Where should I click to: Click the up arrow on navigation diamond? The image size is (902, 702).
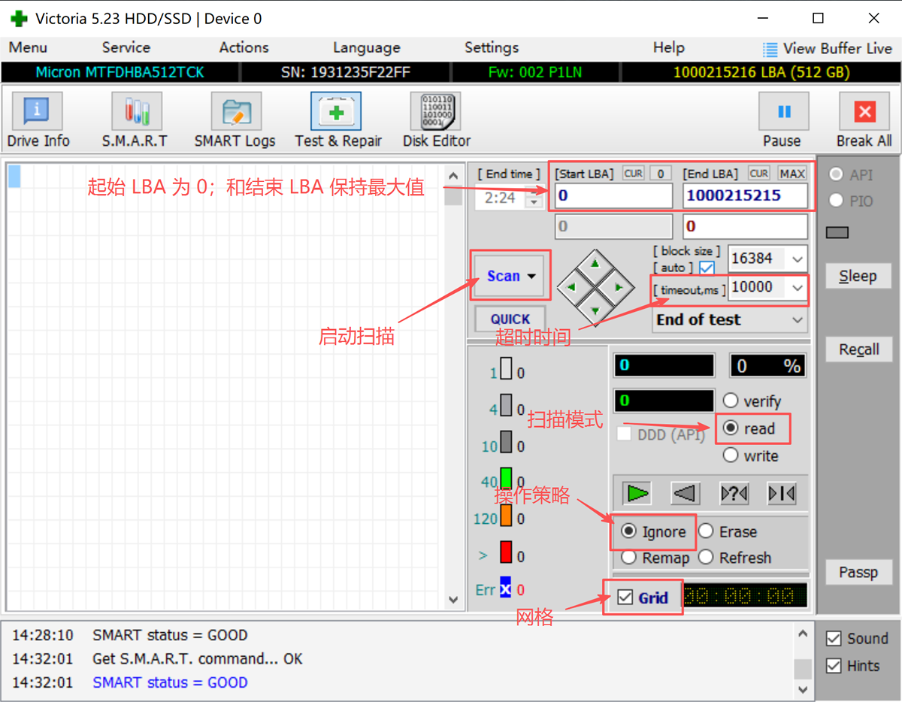point(595,265)
